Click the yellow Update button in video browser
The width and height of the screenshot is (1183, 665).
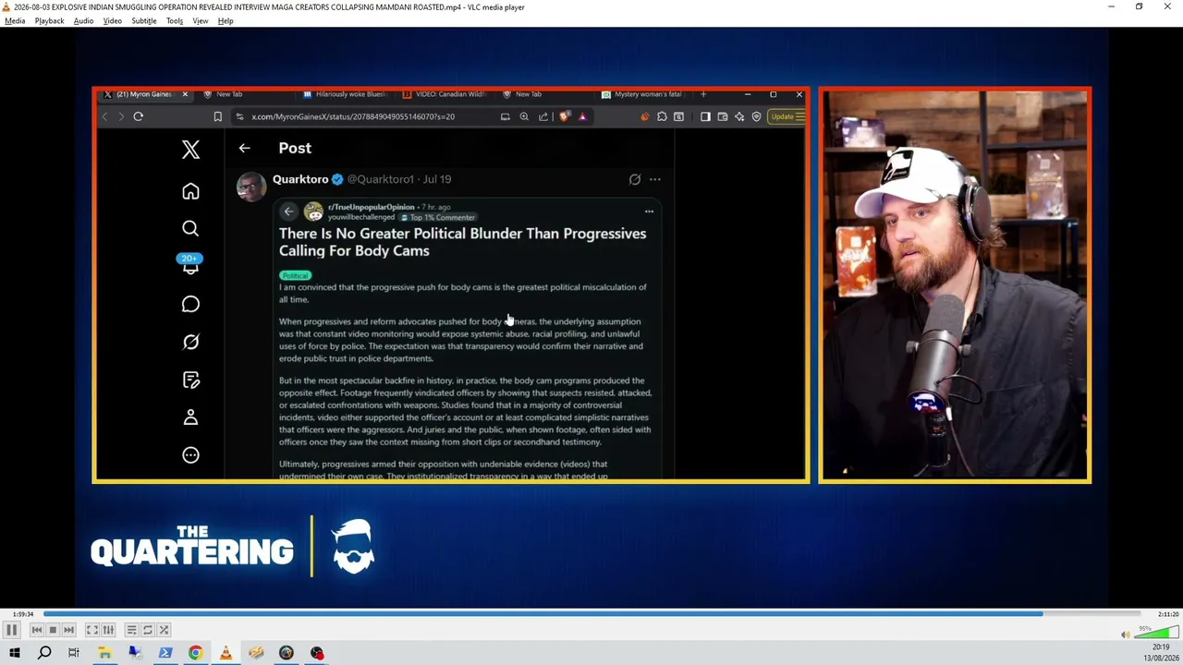(x=787, y=116)
